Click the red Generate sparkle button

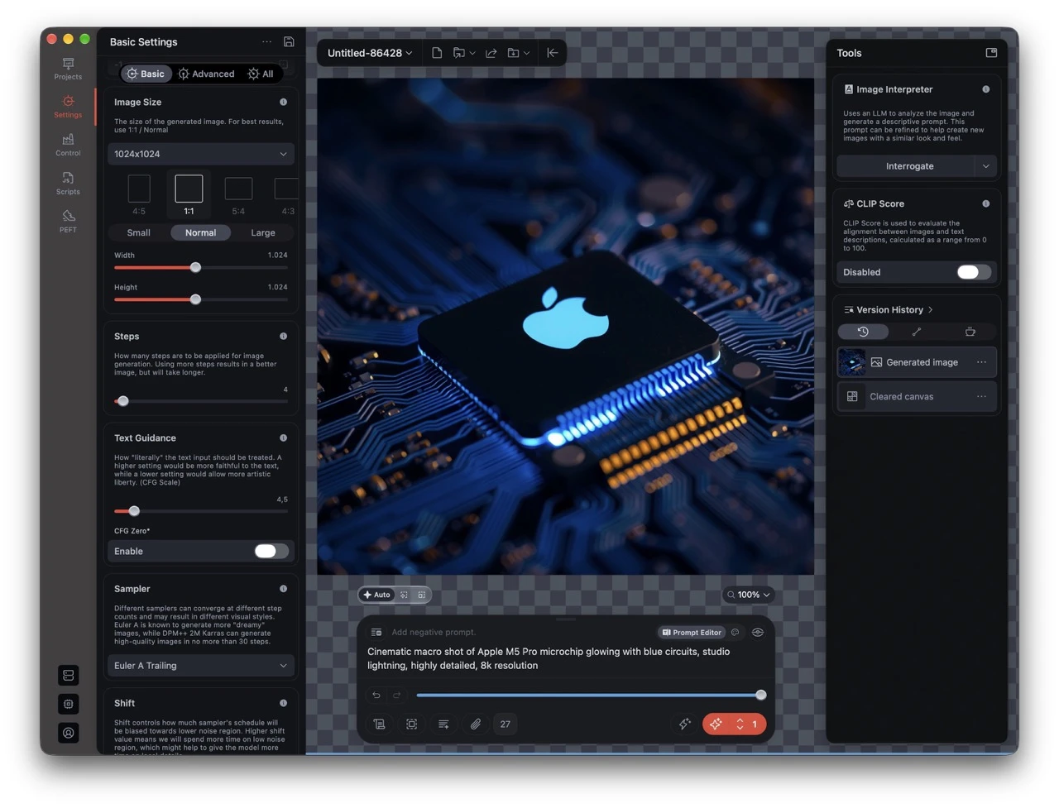click(716, 724)
